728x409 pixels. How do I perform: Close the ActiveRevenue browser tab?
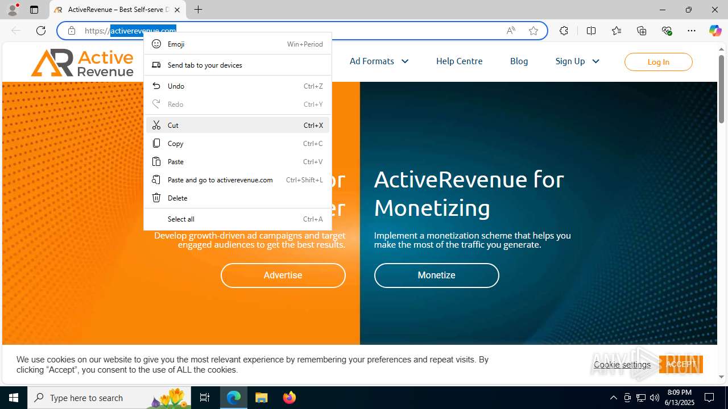pos(177,10)
